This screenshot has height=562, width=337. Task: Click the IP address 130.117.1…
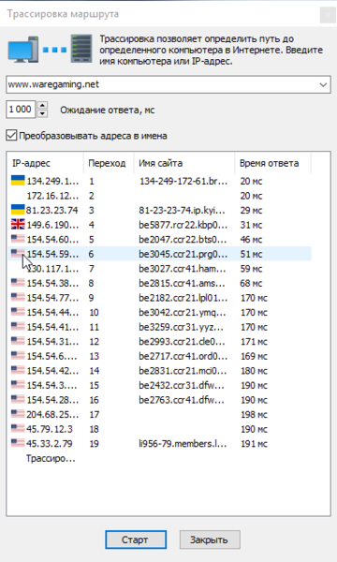[52, 269]
